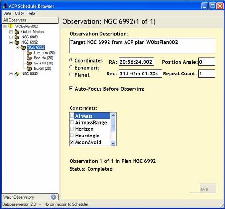The height and width of the screenshot is (209, 225).
Task: Click the Blu-SII (20) image set icon
Action: [29, 68]
